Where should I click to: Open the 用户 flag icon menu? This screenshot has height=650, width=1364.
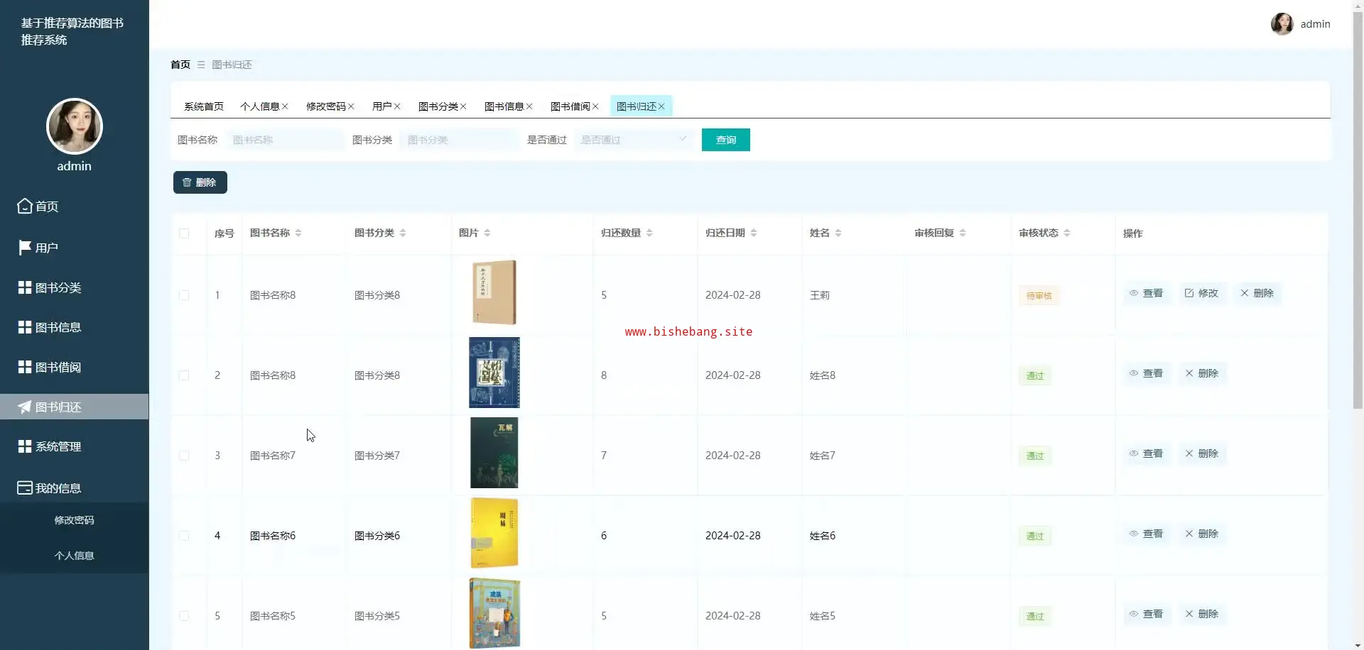click(x=25, y=248)
